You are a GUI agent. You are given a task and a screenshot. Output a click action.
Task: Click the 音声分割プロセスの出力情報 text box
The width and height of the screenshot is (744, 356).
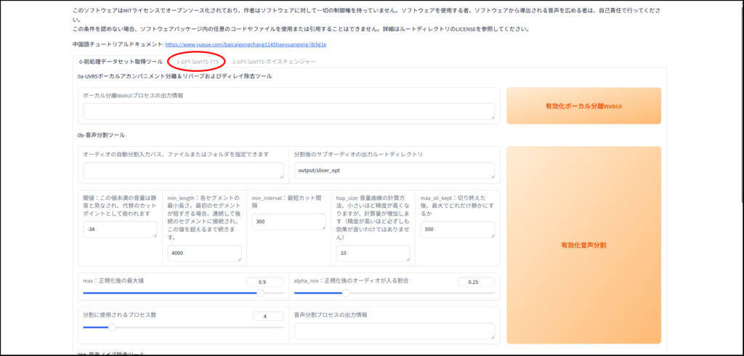[395, 331]
